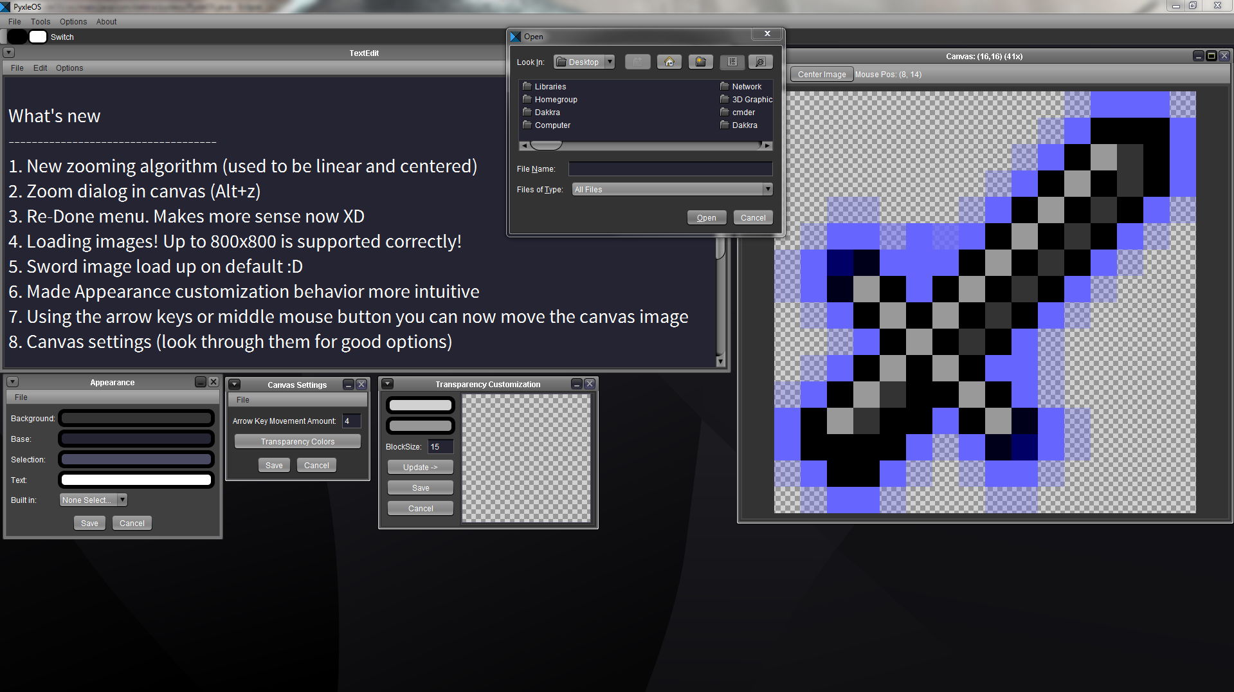This screenshot has width=1234, height=692.
Task: Click the File Name input field
Action: 670,168
